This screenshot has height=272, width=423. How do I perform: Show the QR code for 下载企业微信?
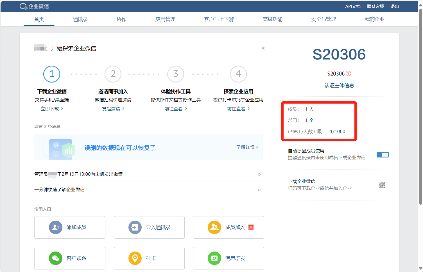tap(382, 185)
